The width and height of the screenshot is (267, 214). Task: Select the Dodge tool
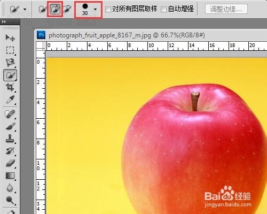click(10, 200)
